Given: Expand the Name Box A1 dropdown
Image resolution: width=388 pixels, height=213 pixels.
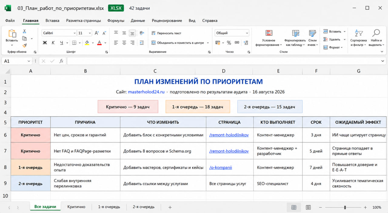Looking at the screenshot, I should pos(29,61).
